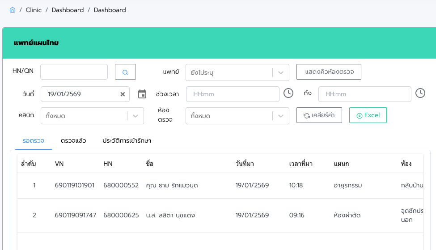Clear the date with the X icon
This screenshot has height=250, width=436.
tap(123, 94)
